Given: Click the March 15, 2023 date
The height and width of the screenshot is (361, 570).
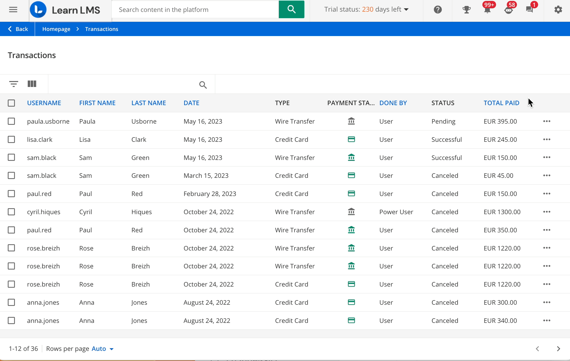Looking at the screenshot, I should click(206, 175).
